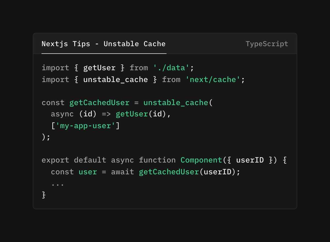The image size is (330, 242).
Task: Select the TypeScript language label
Action: tap(266, 44)
